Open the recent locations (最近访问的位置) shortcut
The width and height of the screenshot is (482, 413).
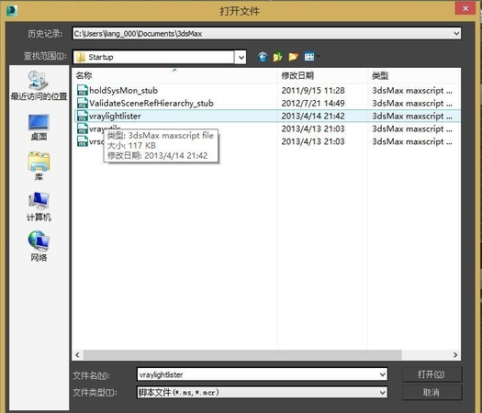(39, 85)
